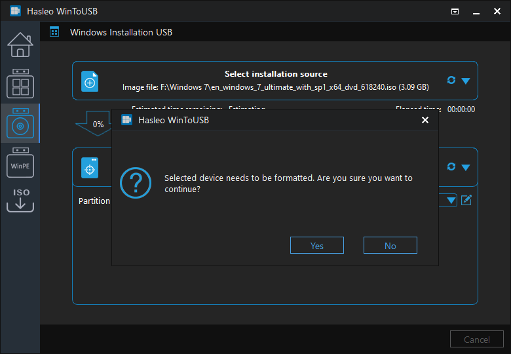This screenshot has width=511, height=354.
Task: Decline formatting by clicking No
Action: coord(390,245)
